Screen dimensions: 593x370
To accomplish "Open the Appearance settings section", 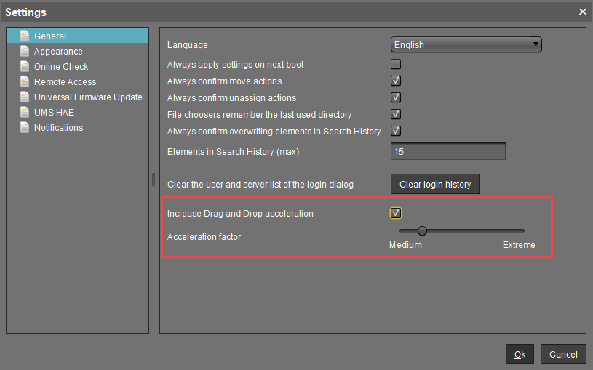I will coord(58,52).
